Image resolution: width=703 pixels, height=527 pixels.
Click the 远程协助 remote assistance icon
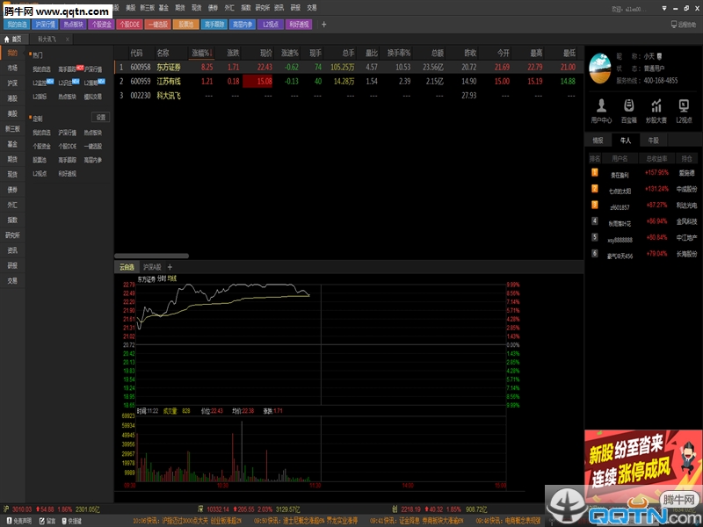(684, 25)
